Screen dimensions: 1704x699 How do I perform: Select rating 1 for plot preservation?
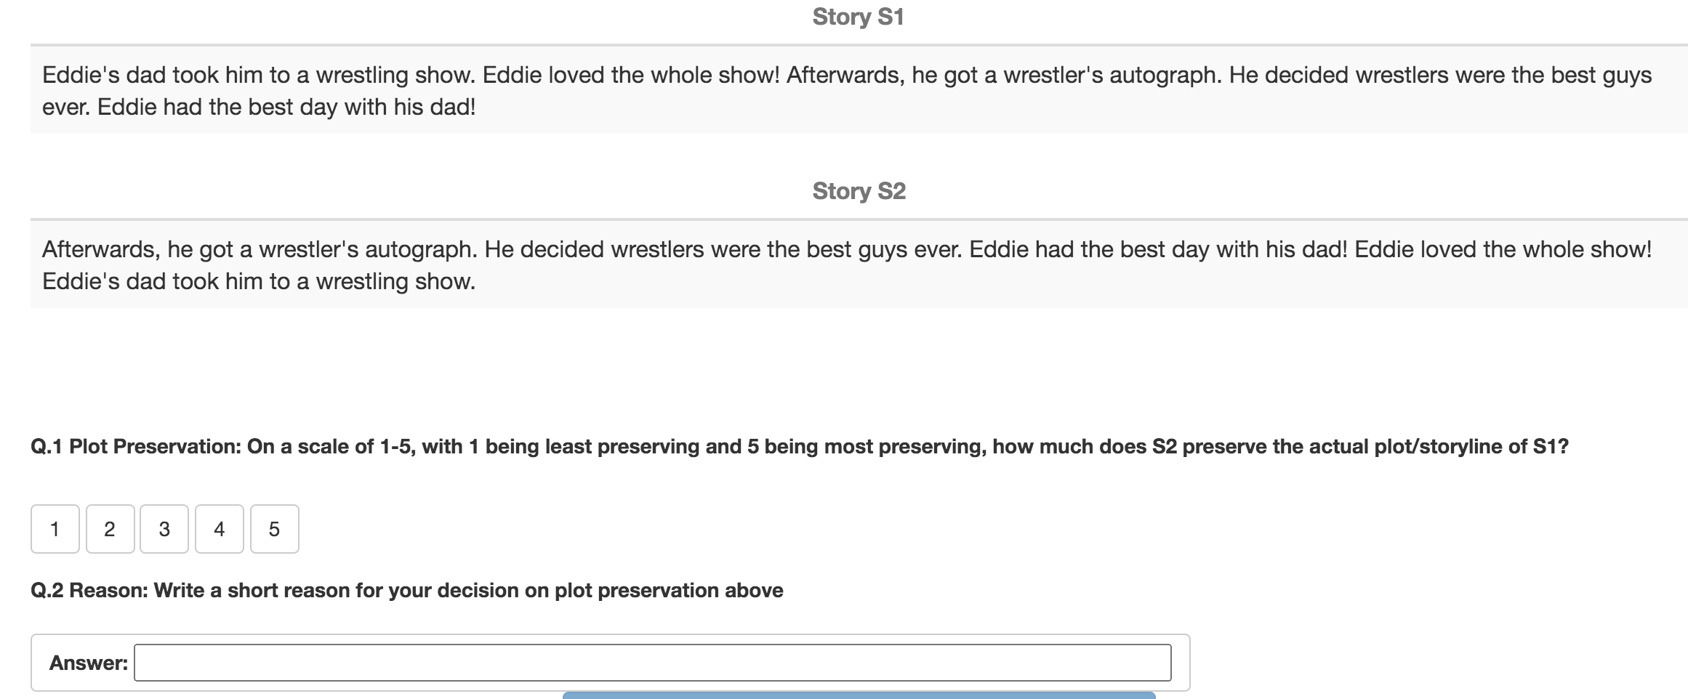55,529
